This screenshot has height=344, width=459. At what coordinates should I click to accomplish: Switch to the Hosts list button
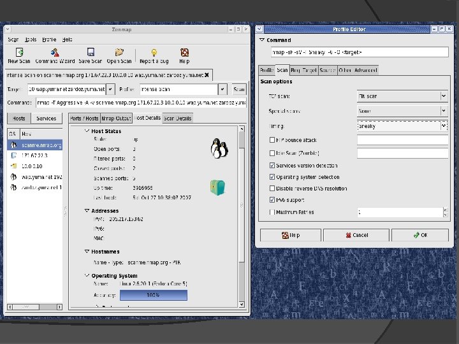(x=18, y=118)
